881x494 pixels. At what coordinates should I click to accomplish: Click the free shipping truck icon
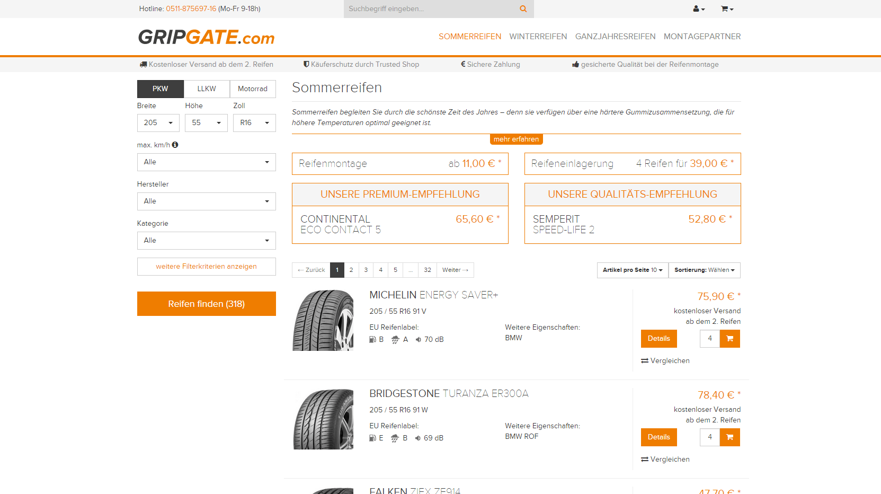coord(143,65)
